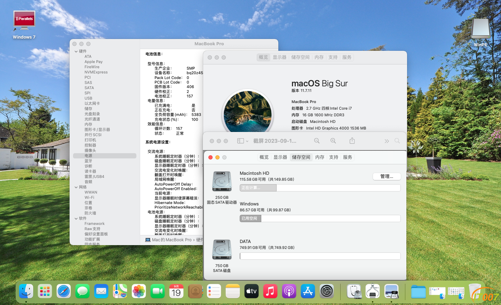Select 储存空间 tab in front storage window
Viewport: 501px width, 305px height.
pyautogui.click(x=301, y=157)
